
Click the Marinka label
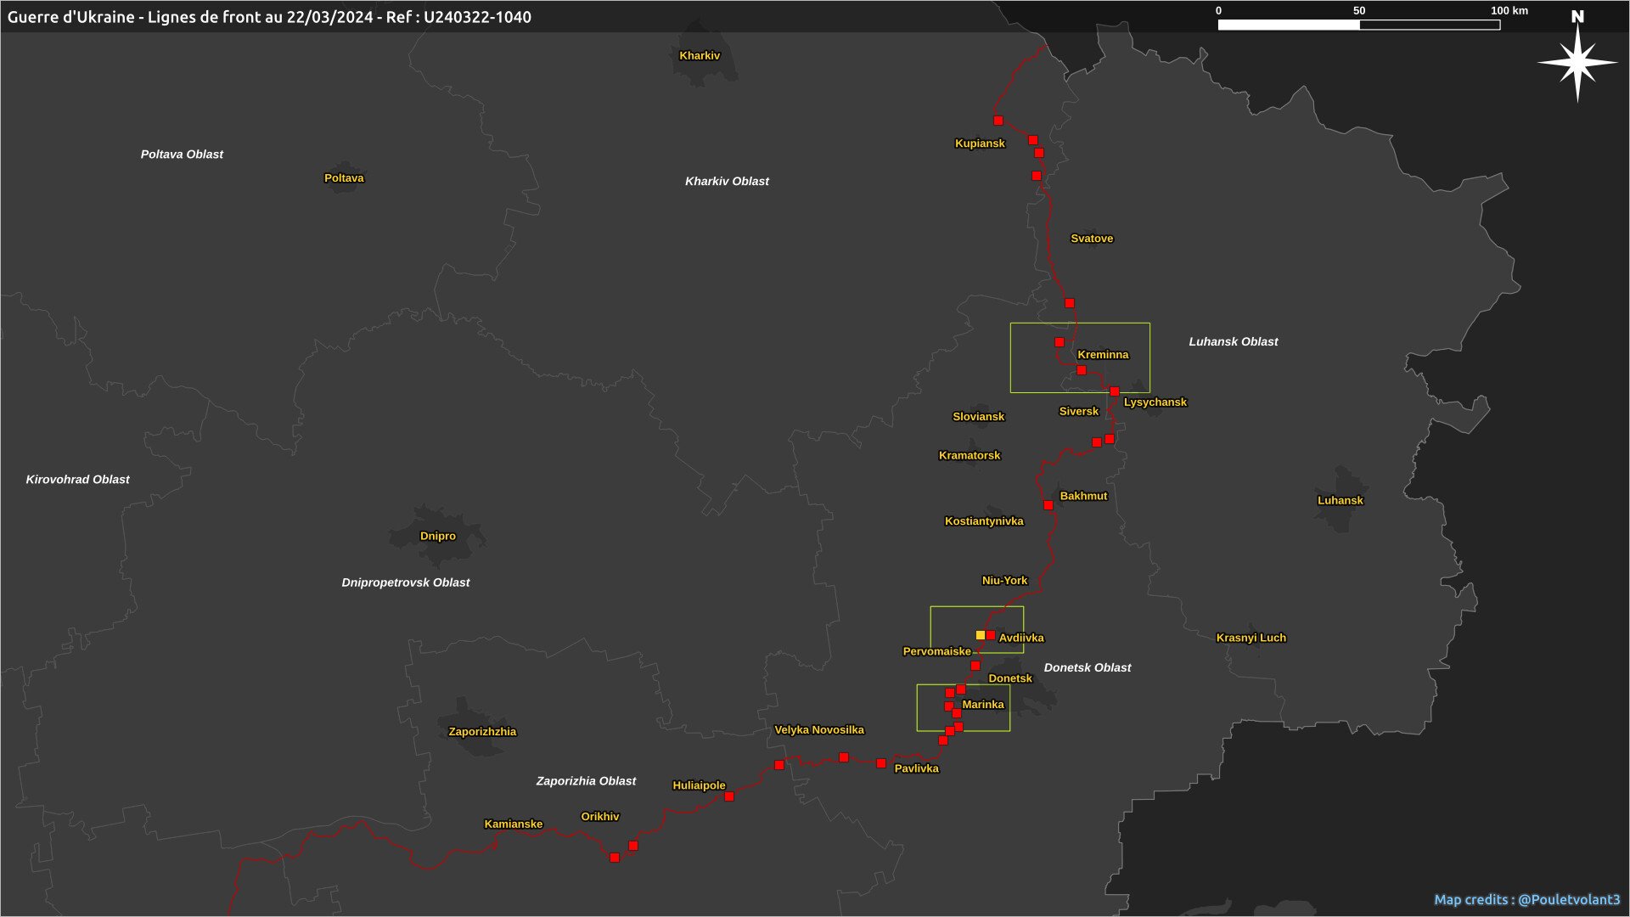pyautogui.click(x=983, y=705)
